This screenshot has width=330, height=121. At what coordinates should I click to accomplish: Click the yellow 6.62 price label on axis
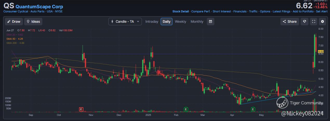coord(321,52)
